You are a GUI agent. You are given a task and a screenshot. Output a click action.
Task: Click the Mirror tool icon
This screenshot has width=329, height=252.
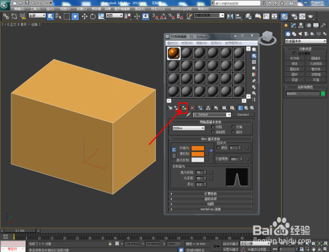[x=230, y=16]
